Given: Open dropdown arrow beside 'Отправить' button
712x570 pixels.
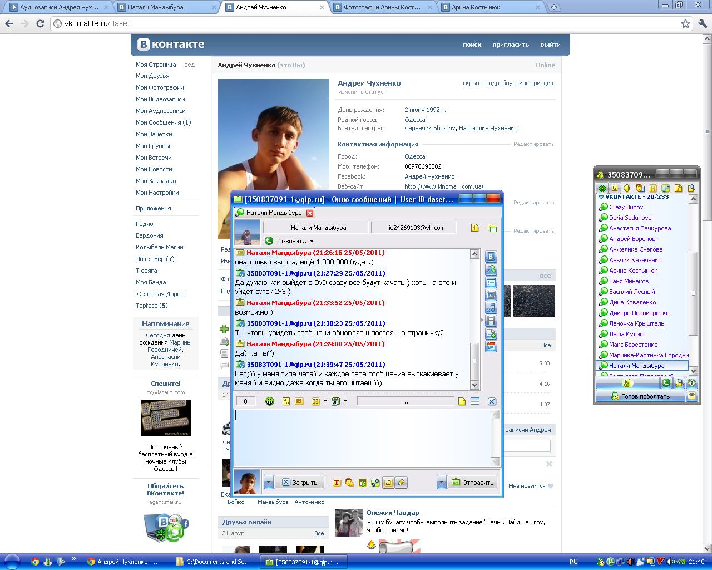Looking at the screenshot, I should (x=442, y=483).
